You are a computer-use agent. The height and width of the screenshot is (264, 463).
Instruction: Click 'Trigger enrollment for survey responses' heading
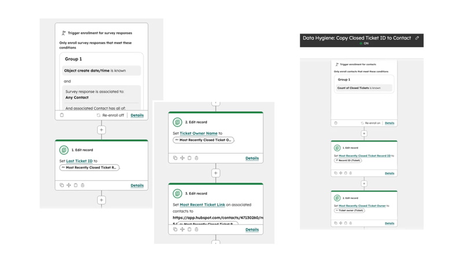tap(100, 33)
